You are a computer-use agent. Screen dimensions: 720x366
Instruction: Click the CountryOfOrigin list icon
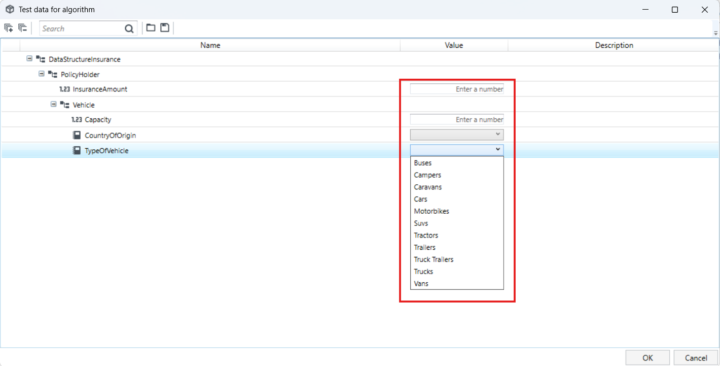(77, 136)
